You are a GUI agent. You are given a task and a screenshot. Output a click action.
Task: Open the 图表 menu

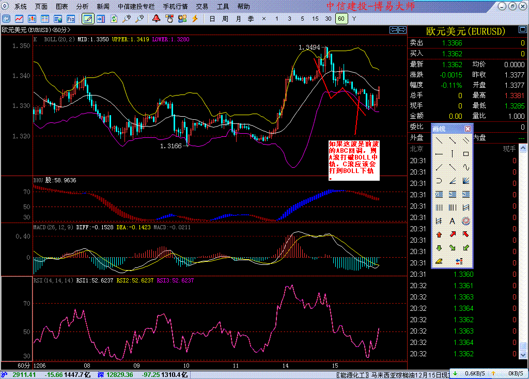pyautogui.click(x=62, y=6)
